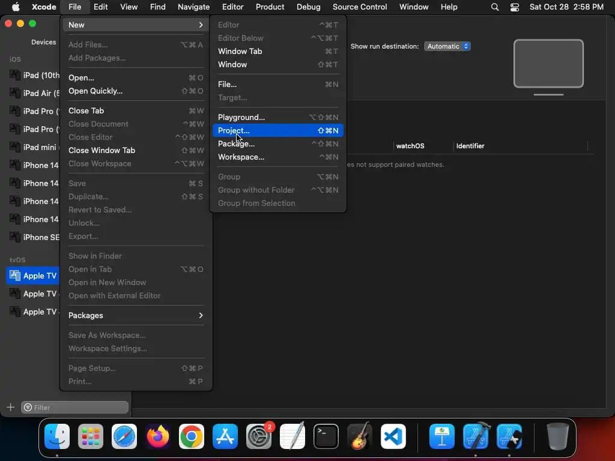Viewport: 615px width, 461px height.
Task: Click the Identifier column header
Action: [470, 146]
